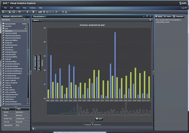The width and height of the screenshot is (189, 133).
Task: Open the File menu
Action: [5, 8]
